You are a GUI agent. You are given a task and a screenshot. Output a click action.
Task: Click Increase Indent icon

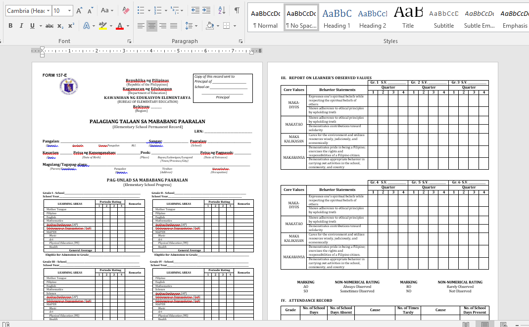(206, 11)
